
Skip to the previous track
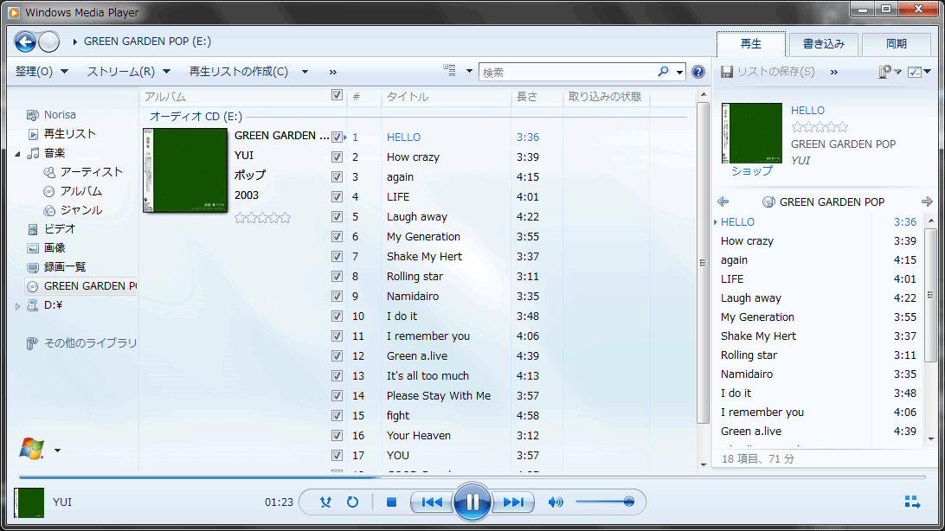pyautogui.click(x=432, y=502)
